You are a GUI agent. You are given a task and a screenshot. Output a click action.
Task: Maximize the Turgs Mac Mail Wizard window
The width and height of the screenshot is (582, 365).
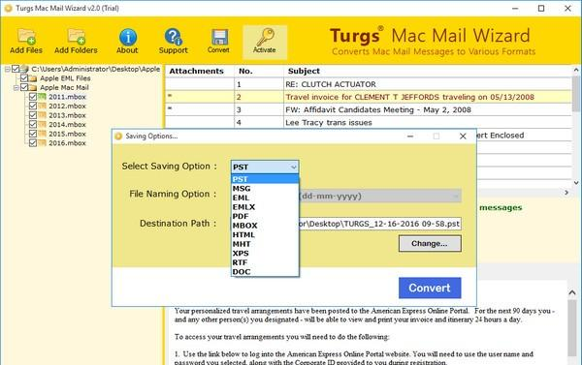click(x=541, y=8)
